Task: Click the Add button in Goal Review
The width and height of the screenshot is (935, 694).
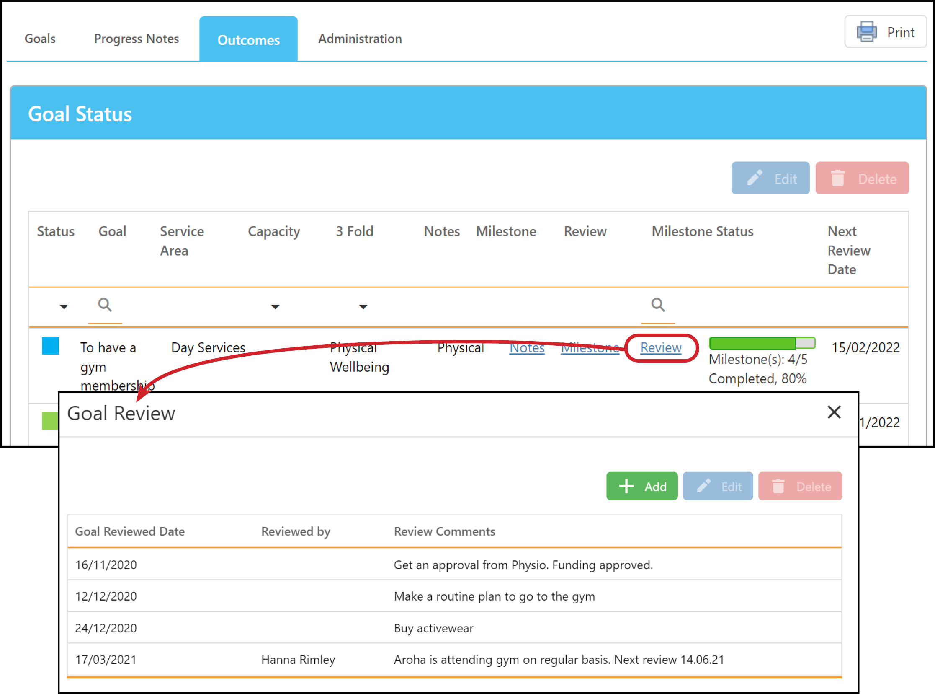Action: pos(642,486)
